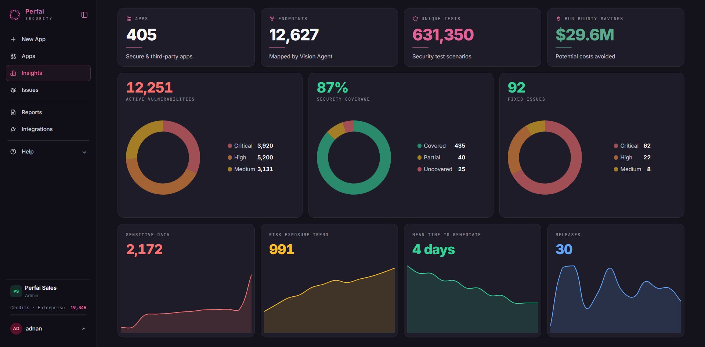Click the Covered green legend dot
This screenshot has width=705, height=347.
click(419, 146)
